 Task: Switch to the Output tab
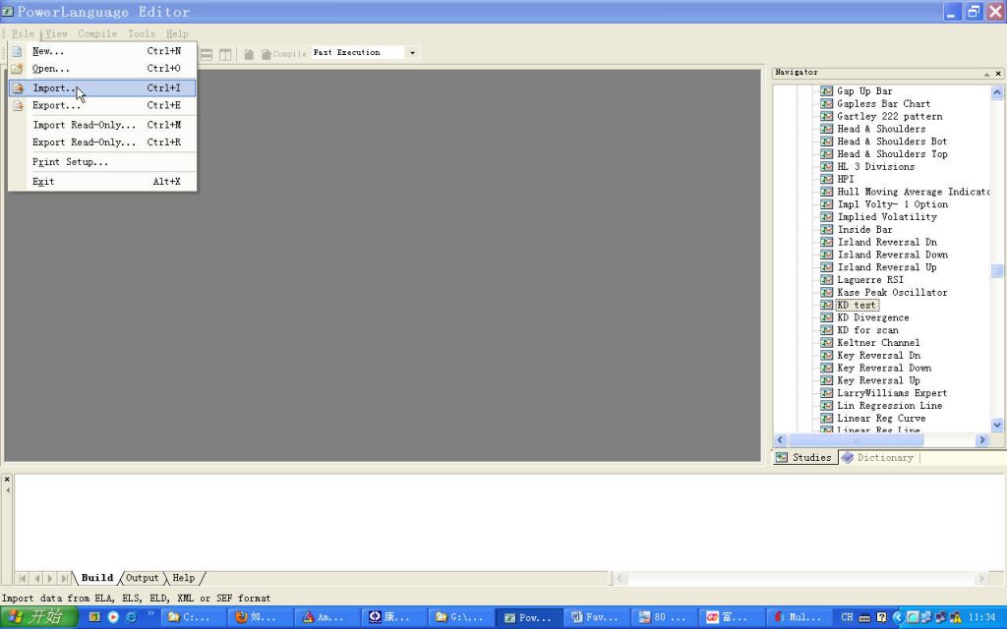click(x=142, y=578)
